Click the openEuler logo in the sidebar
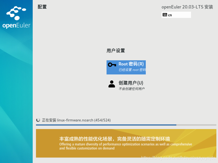Screen dimensions: 218x163 click(16, 16)
